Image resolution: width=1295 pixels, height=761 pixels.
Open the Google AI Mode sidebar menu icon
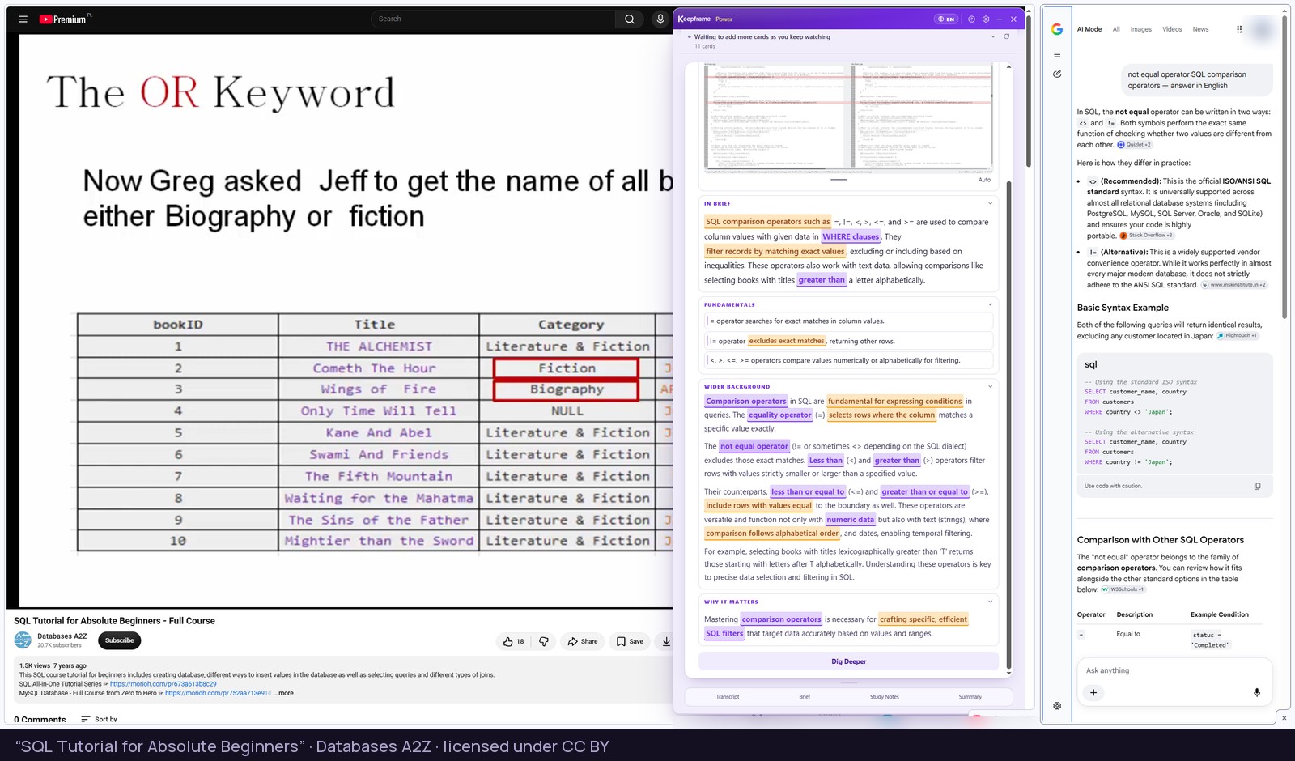point(1057,56)
